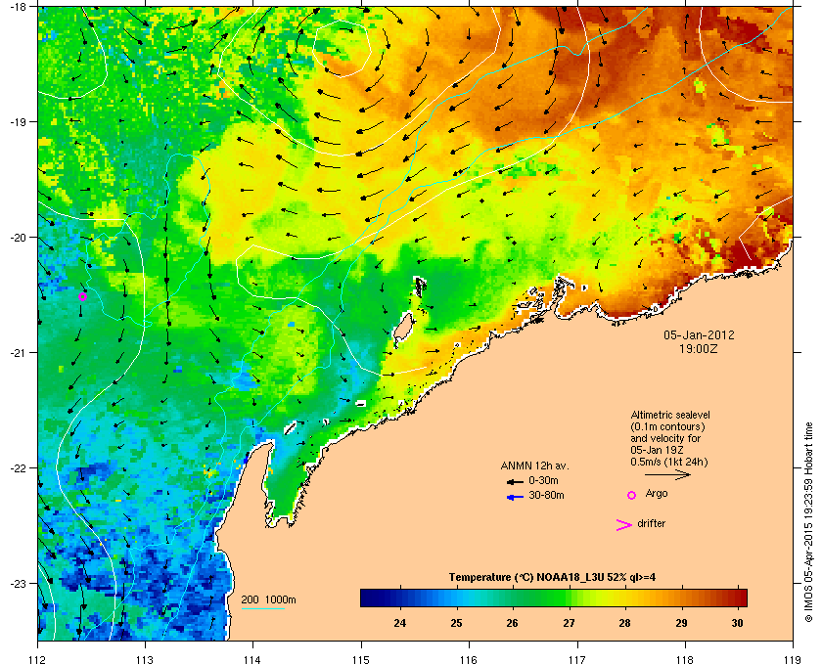Viewport: 822px width, 665px height.
Task: Click the '0.5m/s (1kt 24h)' legend text
Action: point(669,463)
